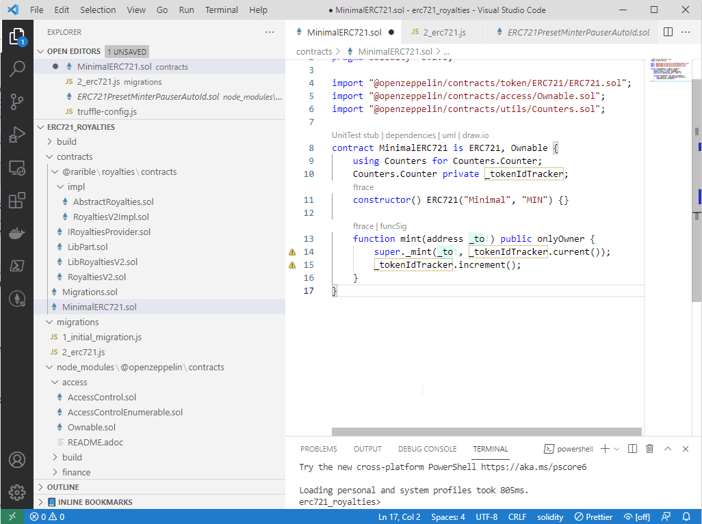Click the funcSig code lens above mint

(393, 226)
